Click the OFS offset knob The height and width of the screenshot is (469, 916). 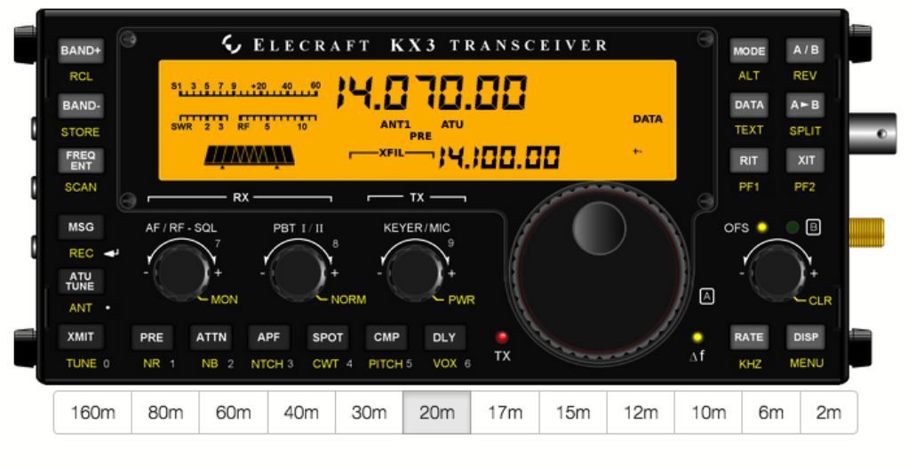tap(777, 272)
